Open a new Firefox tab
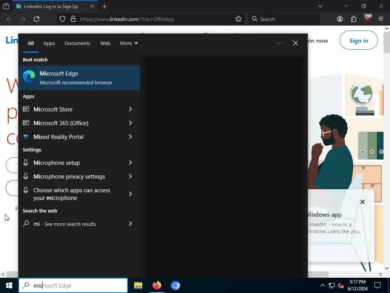Screen dimensions: 390x293 (x=104, y=6)
